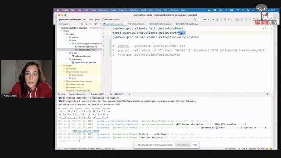
Task: Open the Refactor menu
Action: 134,10
